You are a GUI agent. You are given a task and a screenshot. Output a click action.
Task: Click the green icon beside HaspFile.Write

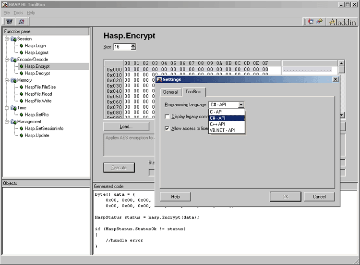click(x=21, y=101)
